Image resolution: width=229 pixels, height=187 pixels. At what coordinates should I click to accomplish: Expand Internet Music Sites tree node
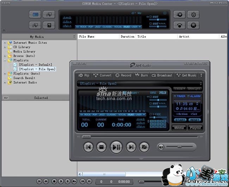[x=5, y=42]
